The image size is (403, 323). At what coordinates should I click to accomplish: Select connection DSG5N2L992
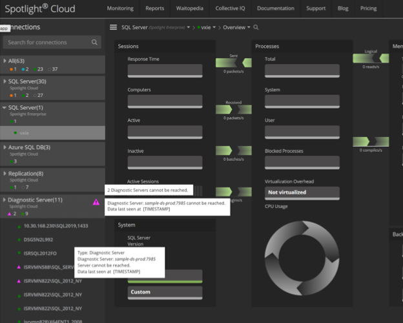point(38,240)
